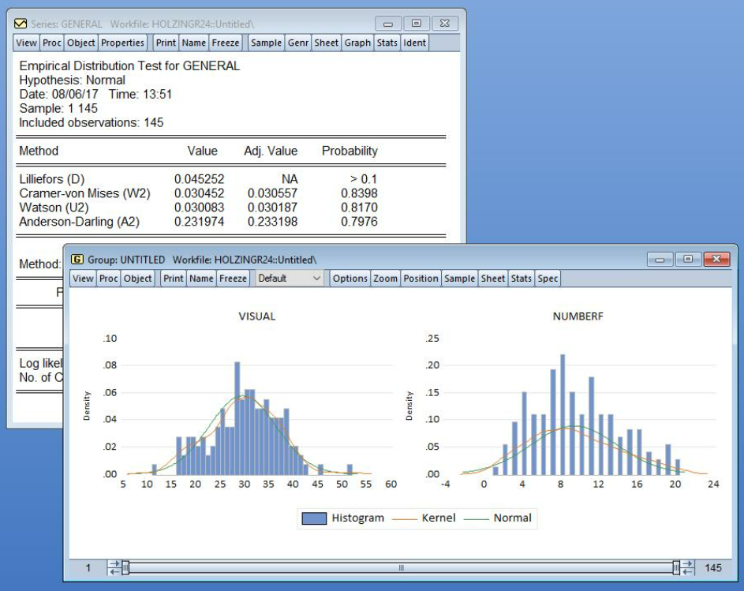
Task: Open View menu in Group UNTITLED window
Action: click(83, 279)
